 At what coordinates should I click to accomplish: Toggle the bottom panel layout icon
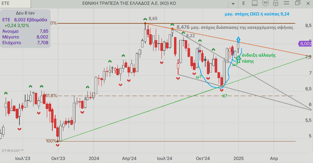pyautogui.click(x=255, y=3)
